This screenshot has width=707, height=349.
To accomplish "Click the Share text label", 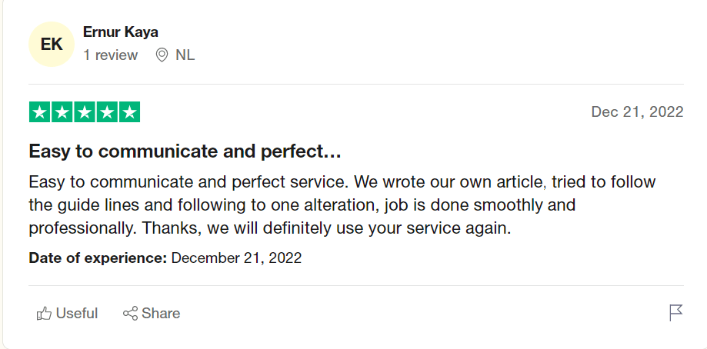I will tap(161, 314).
